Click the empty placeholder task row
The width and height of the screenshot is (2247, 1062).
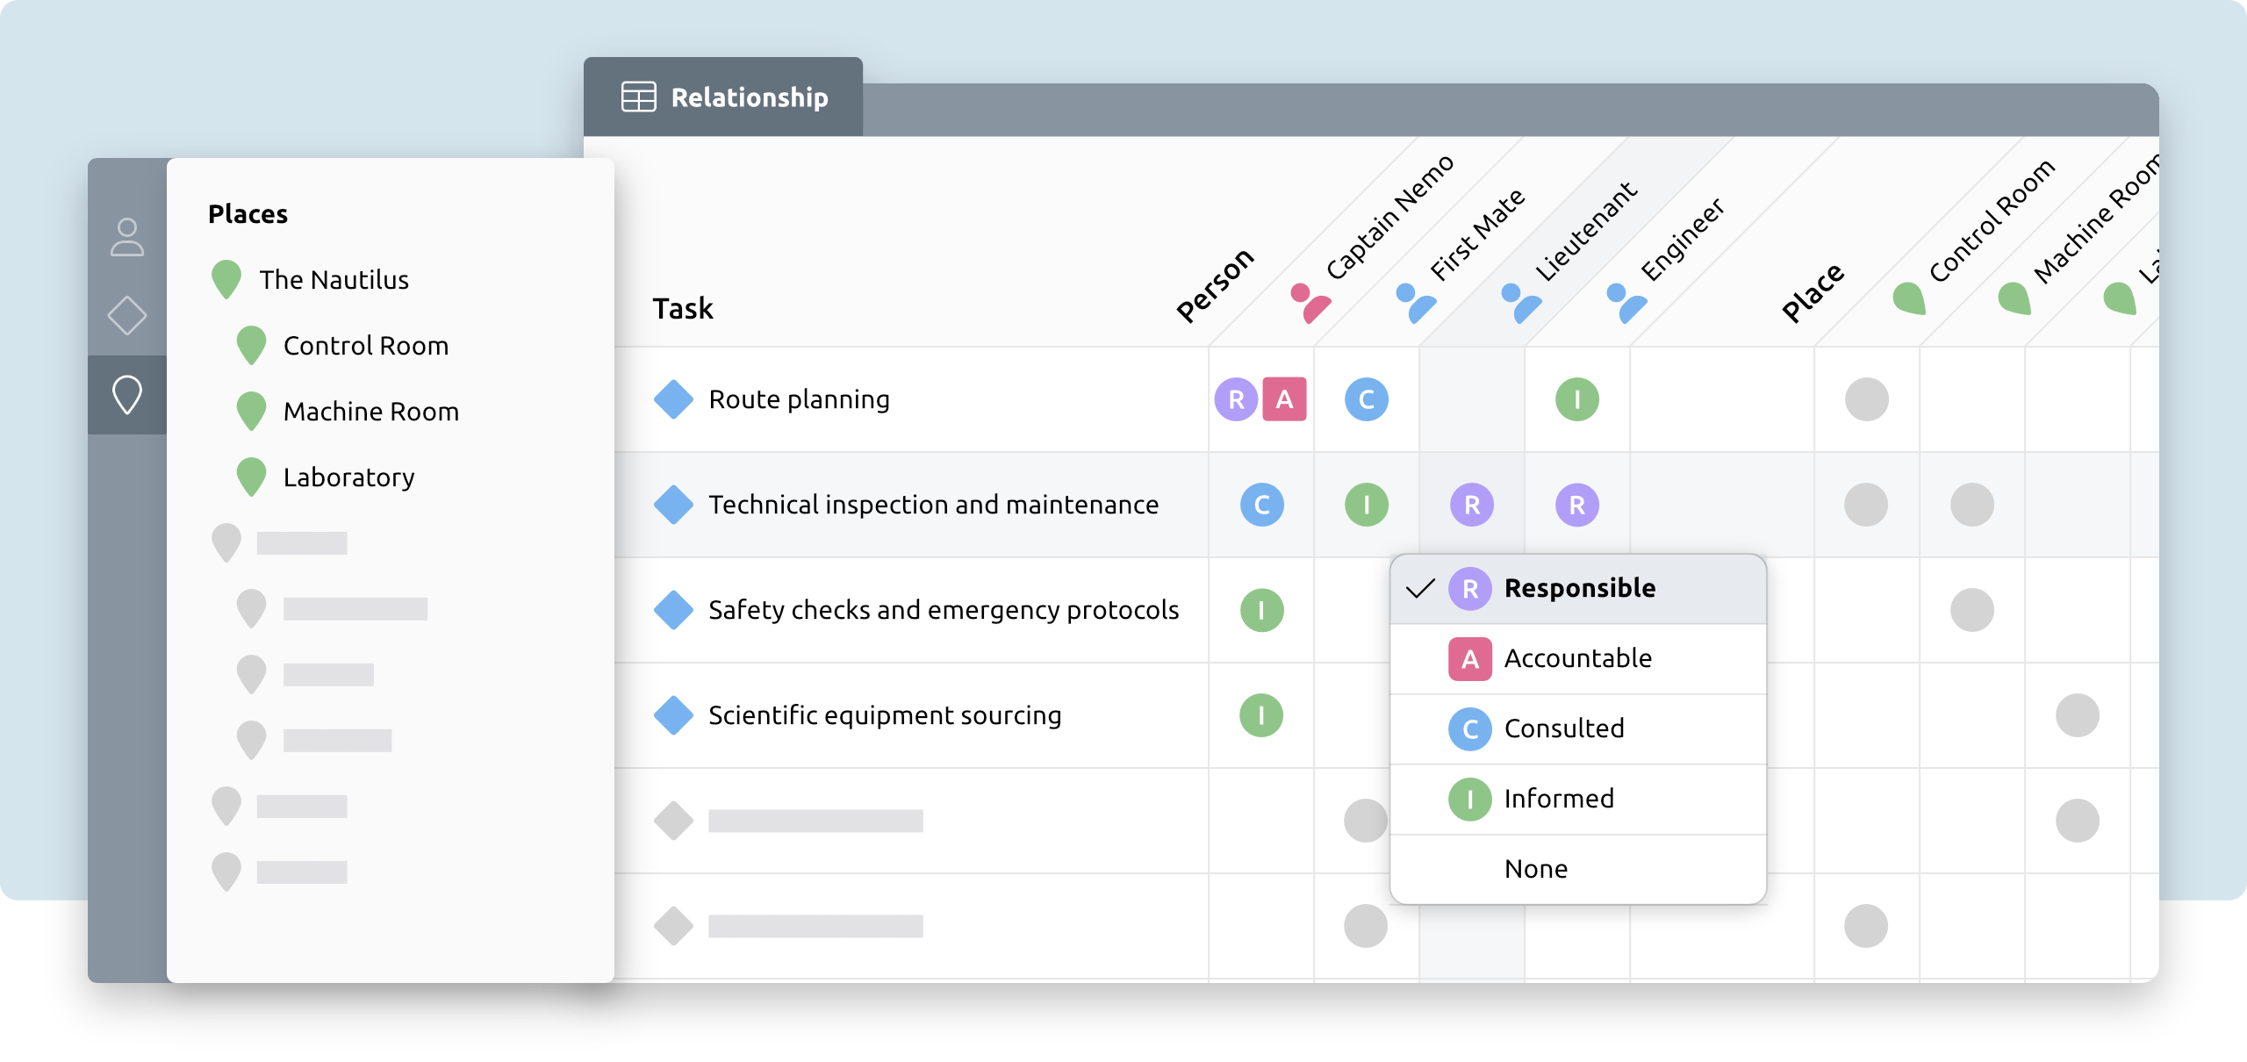pos(812,822)
